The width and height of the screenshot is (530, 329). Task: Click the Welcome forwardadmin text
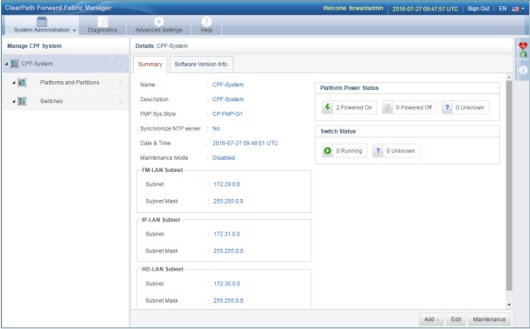pos(352,8)
